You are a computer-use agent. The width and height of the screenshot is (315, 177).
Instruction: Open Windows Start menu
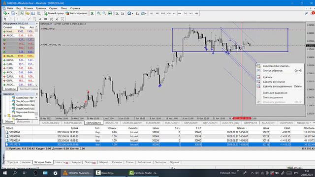[5, 173]
